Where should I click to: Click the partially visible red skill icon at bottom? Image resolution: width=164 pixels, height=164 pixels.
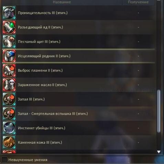[9, 152]
